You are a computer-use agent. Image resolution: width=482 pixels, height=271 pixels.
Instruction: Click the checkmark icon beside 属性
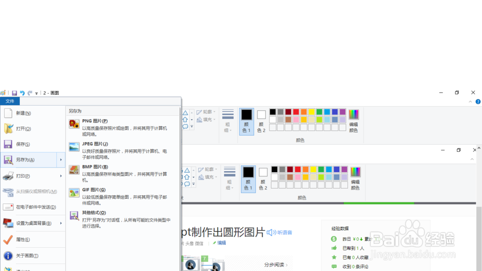tap(8, 239)
